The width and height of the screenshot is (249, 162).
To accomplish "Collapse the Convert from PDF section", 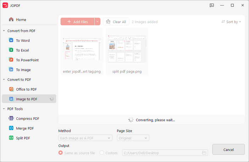I will [4, 31].
